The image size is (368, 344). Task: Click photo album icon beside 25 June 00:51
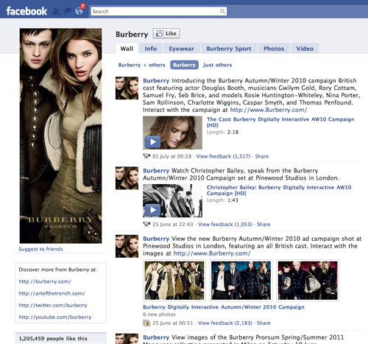146,323
